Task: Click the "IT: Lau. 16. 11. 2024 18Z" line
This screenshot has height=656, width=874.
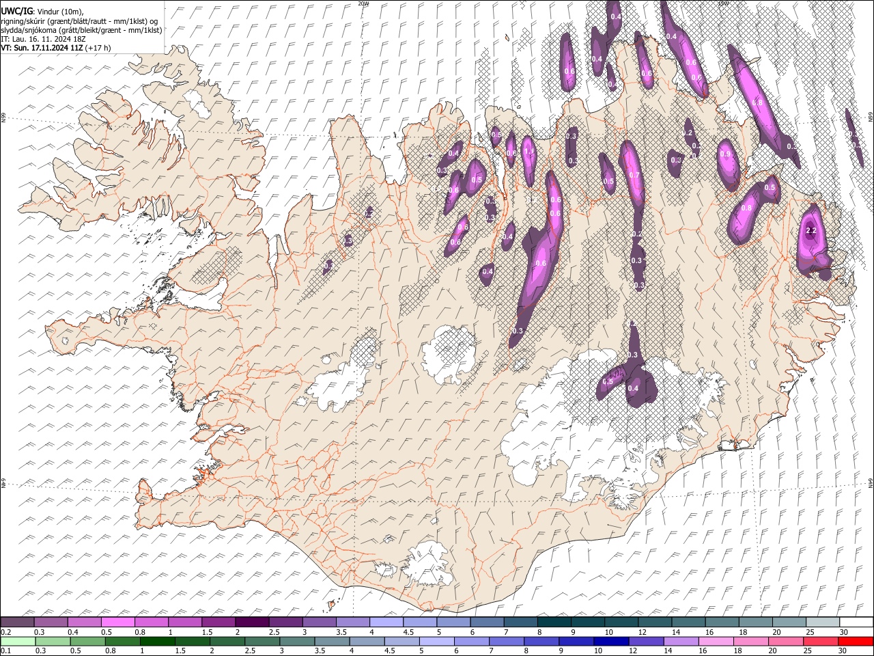Action: point(43,38)
